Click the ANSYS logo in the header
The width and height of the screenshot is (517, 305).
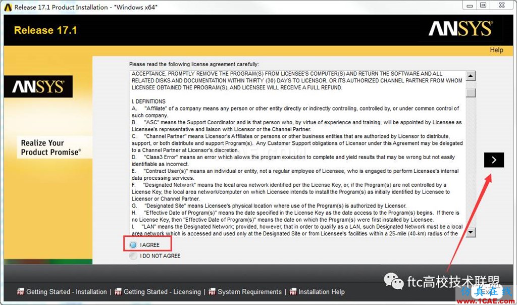point(460,29)
